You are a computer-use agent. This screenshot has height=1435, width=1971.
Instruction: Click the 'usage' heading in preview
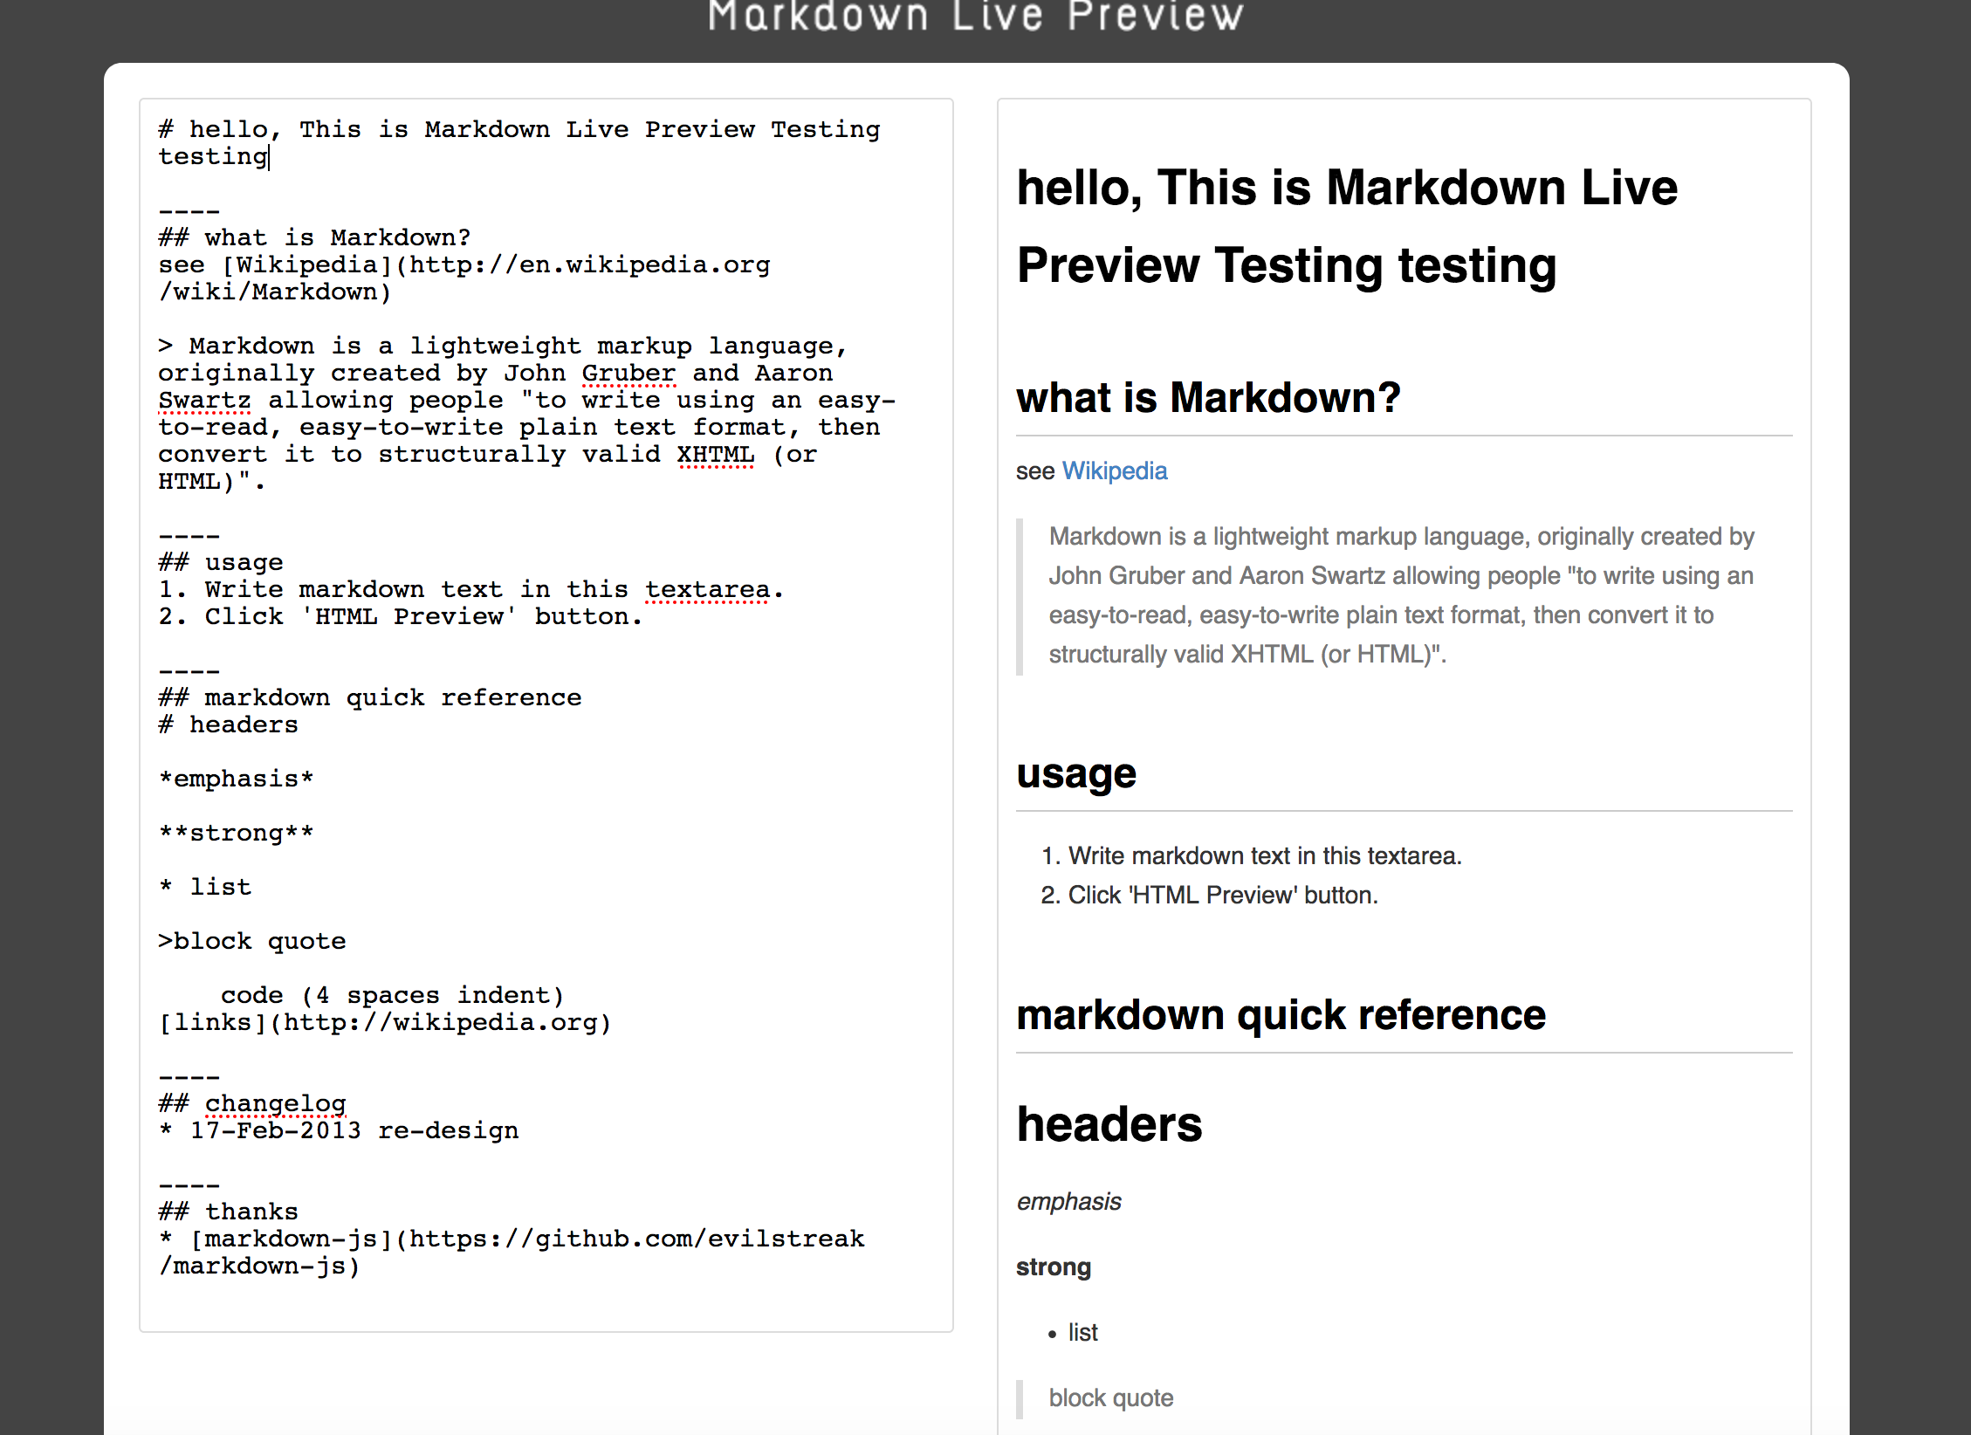1075,773
